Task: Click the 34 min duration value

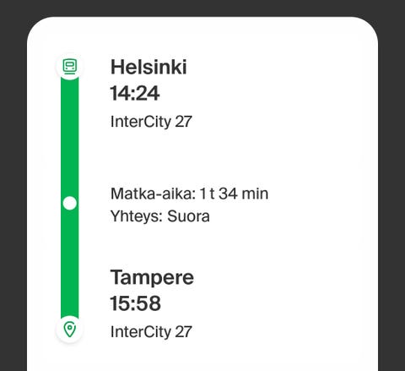Action: click(243, 194)
